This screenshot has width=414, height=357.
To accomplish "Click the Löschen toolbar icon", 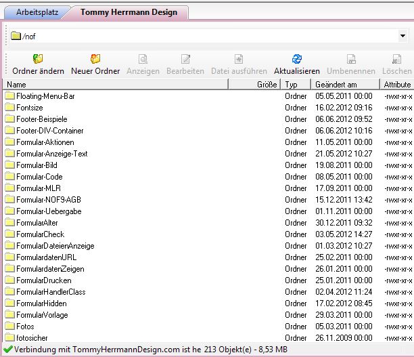I will pos(397,60).
